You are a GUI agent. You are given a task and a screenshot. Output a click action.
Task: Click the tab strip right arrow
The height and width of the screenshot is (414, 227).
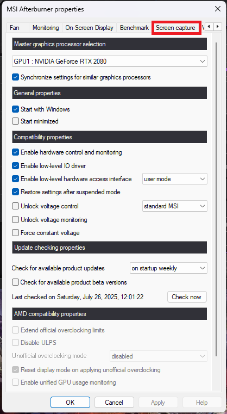[x=218, y=27]
